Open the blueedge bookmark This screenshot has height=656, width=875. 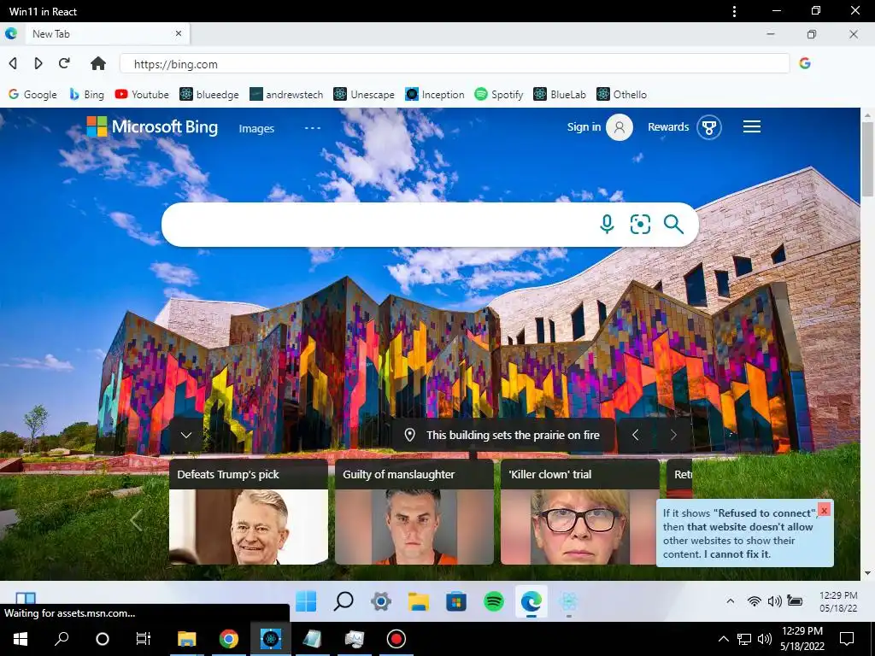tap(209, 94)
